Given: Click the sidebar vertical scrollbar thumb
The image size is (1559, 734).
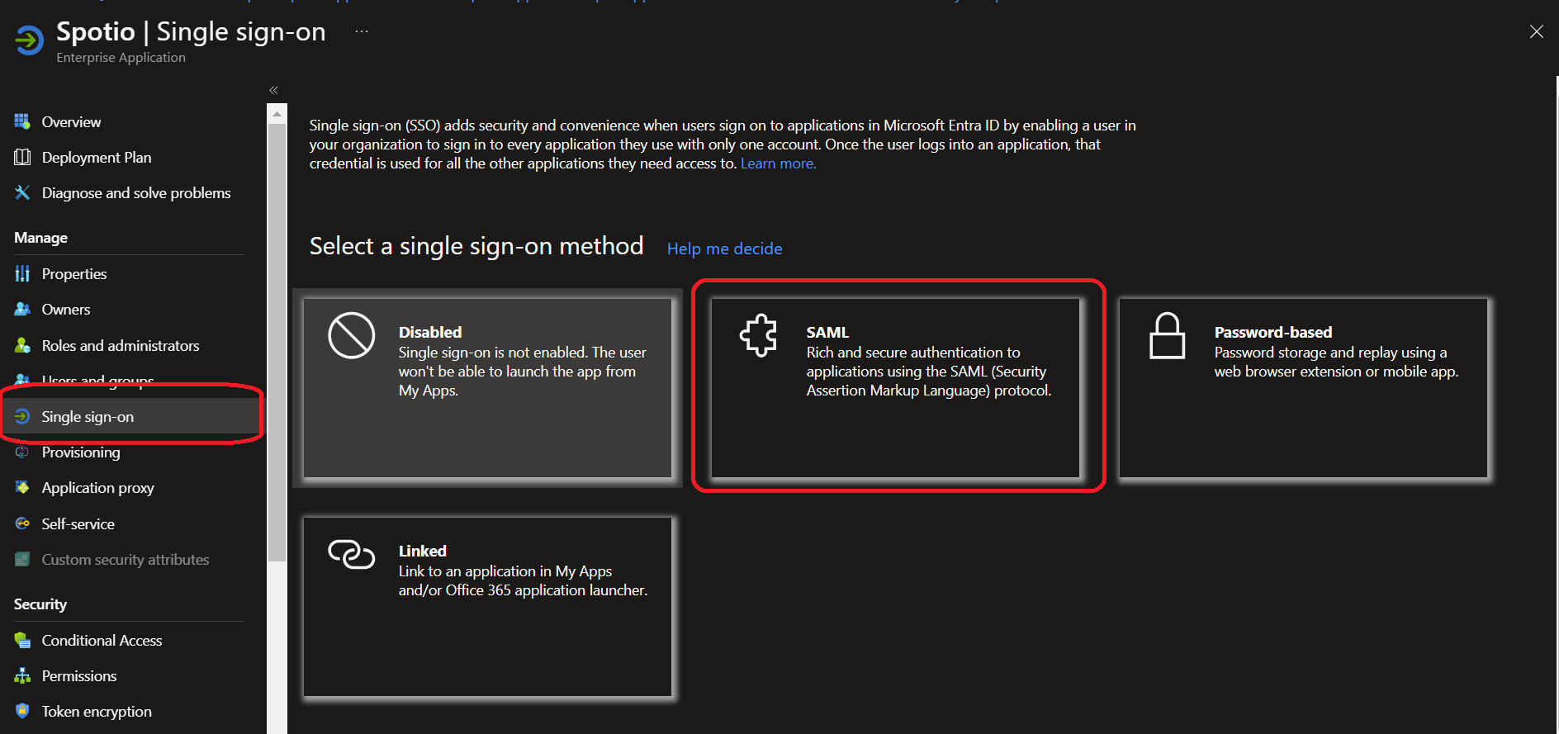Looking at the screenshot, I should coord(277,343).
